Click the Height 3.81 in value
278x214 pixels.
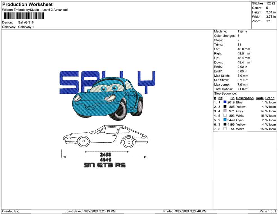point(271,12)
